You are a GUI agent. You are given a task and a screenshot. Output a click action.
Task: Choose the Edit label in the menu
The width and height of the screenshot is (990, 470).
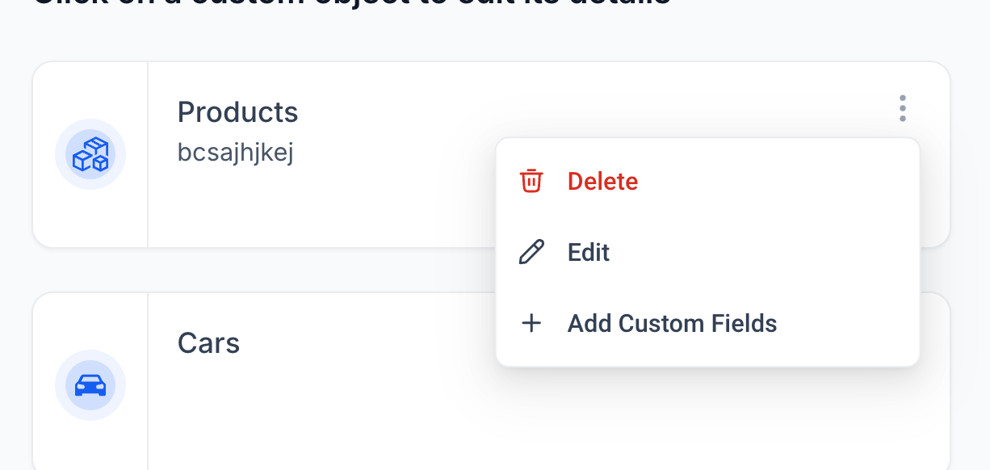pyautogui.click(x=589, y=252)
